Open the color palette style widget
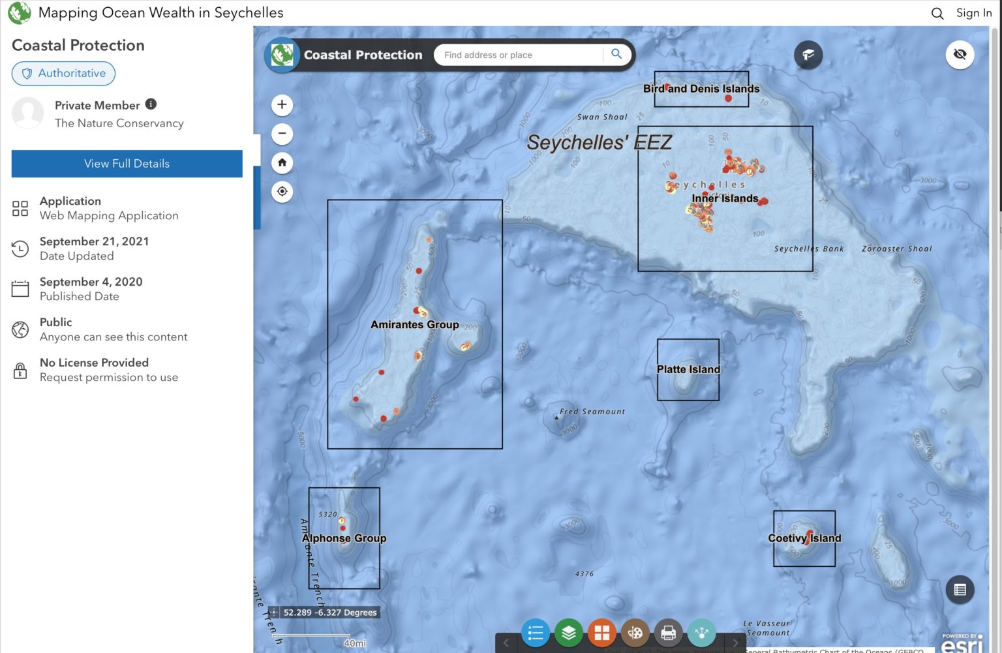This screenshot has height=653, width=1002. (x=635, y=632)
